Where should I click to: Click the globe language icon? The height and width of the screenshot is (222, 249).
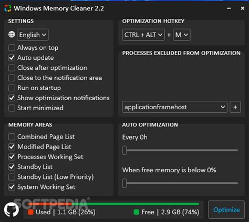(12, 35)
